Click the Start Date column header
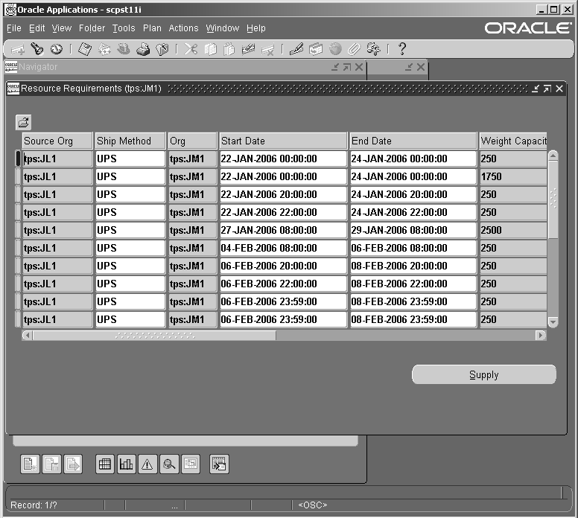This screenshot has width=578, height=518. 283,141
